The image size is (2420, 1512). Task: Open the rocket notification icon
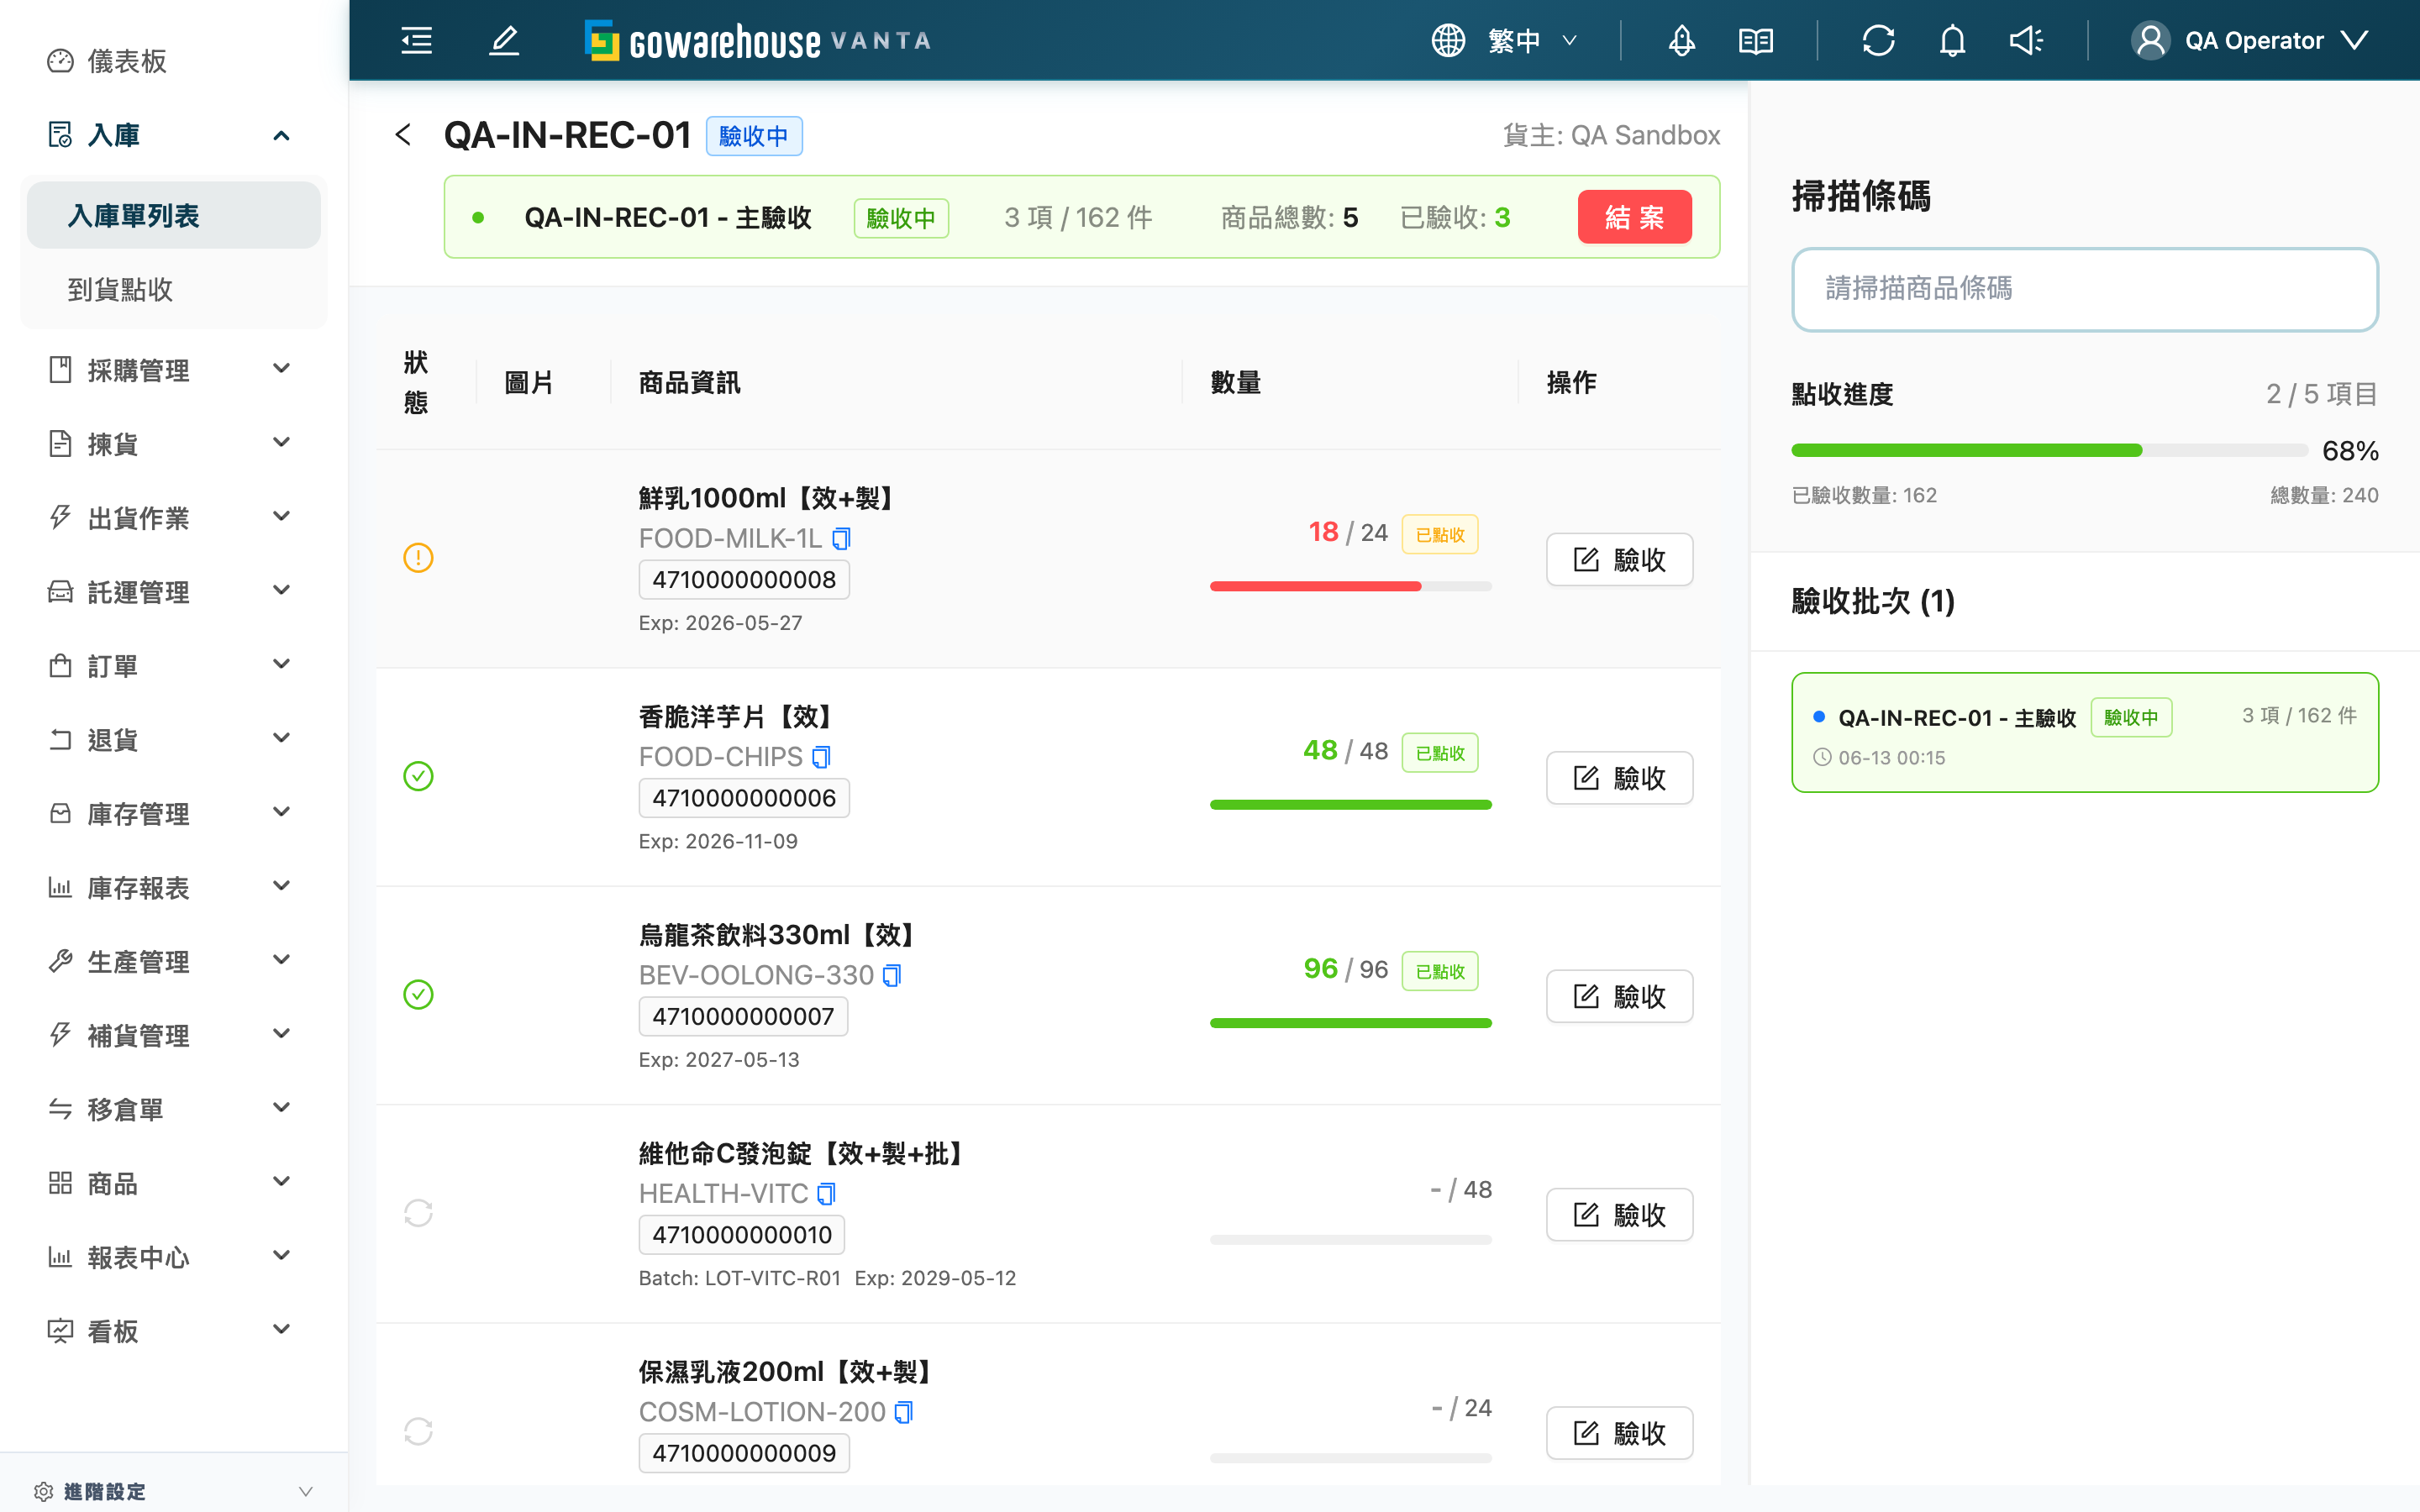pyautogui.click(x=1682, y=40)
